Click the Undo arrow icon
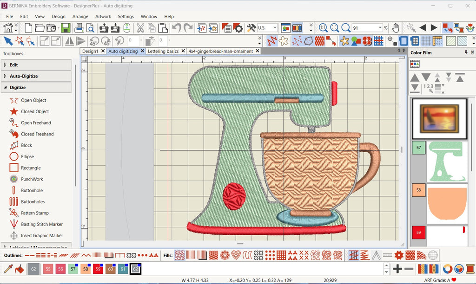 tap(177, 28)
